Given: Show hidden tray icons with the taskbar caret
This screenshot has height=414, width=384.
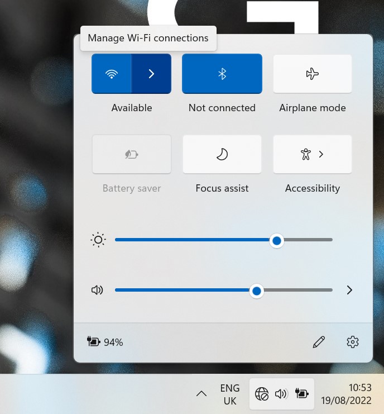Looking at the screenshot, I should coord(201,394).
